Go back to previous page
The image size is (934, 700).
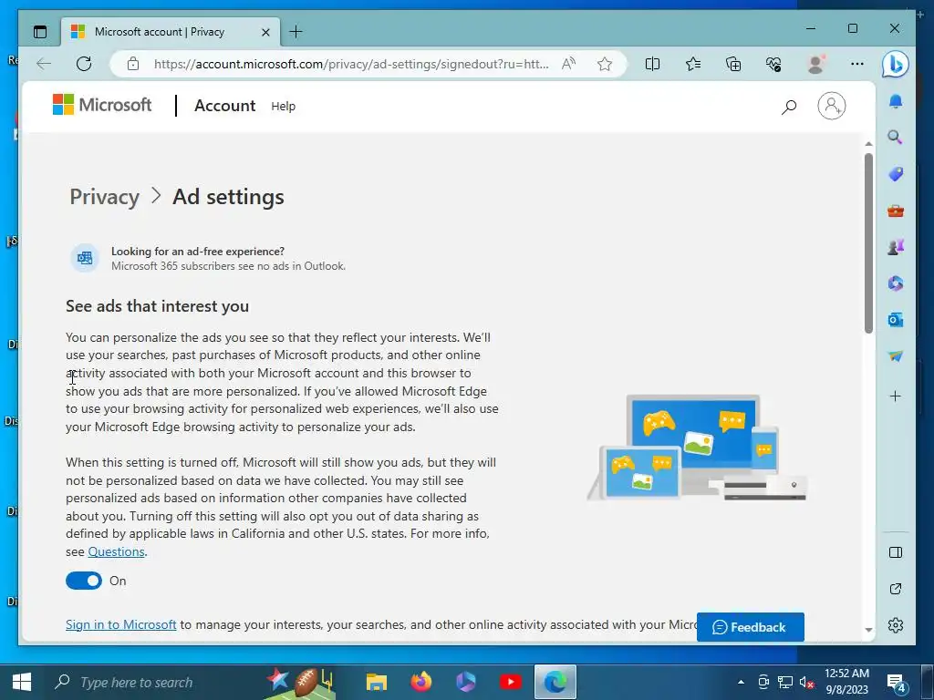[x=44, y=64]
